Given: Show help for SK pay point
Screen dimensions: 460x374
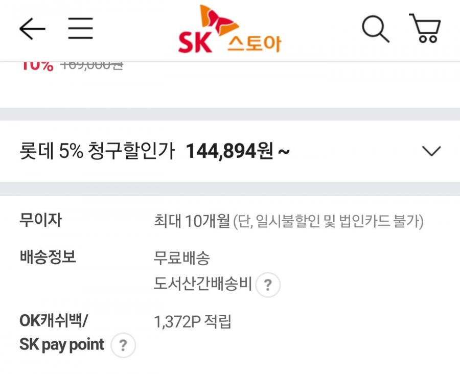Looking at the screenshot, I should (x=123, y=345).
